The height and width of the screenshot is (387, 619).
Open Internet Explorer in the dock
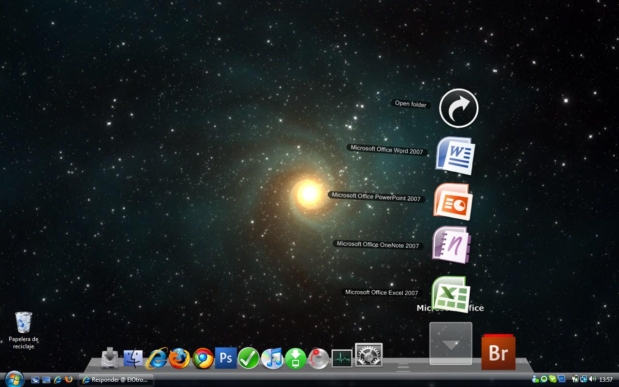pos(156,358)
